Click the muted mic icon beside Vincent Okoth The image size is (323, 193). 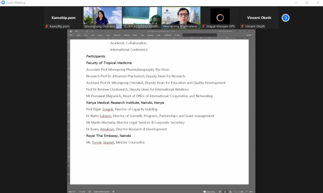[x=242, y=26]
